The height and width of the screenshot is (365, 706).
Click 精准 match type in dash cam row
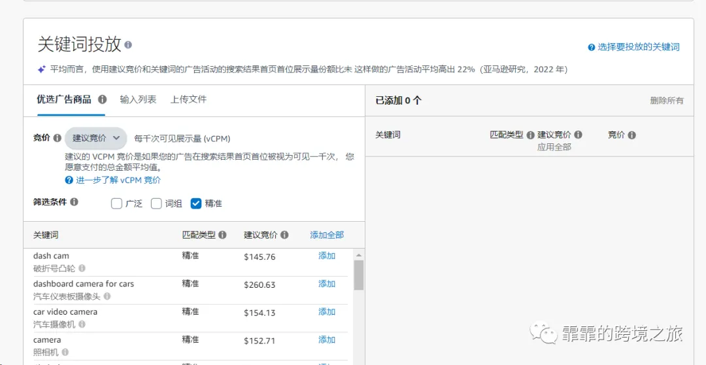pyautogui.click(x=190, y=256)
